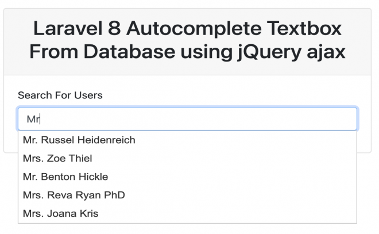Select Mrs. Reva Ryan PhD suggestion
This screenshot has height=234, width=379.
(187, 195)
